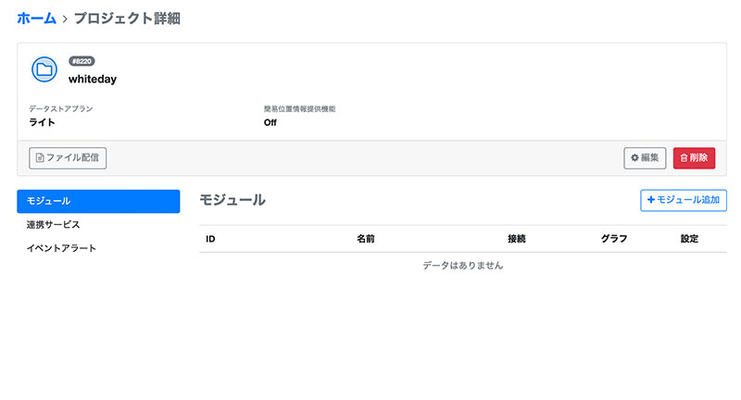Click the 設定 column header
The height and width of the screenshot is (400, 741).
(x=689, y=239)
